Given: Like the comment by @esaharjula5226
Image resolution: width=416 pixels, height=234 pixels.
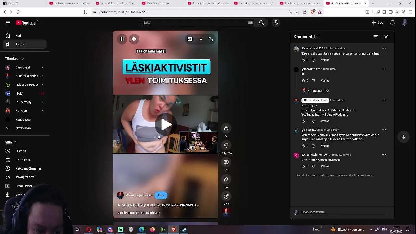Looking at the screenshot, I should click(x=303, y=60).
